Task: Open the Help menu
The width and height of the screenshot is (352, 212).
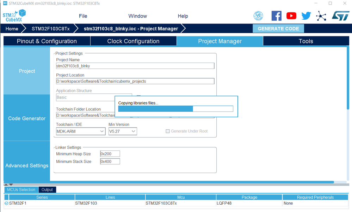Action: tap(183, 16)
